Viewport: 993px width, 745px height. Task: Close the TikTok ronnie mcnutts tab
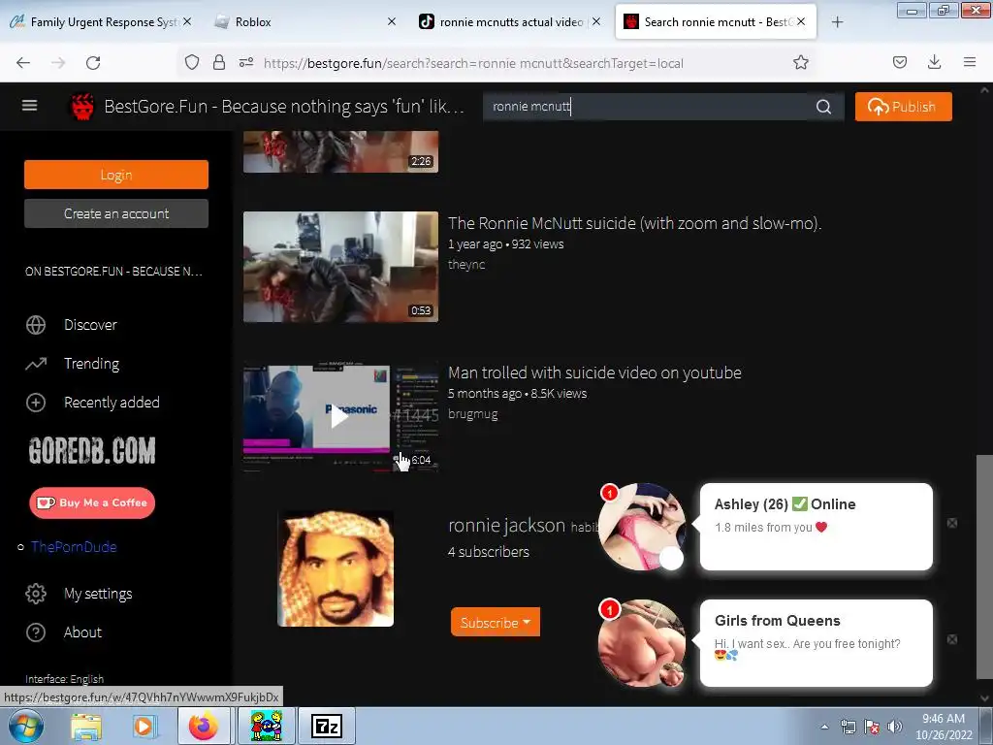pyautogui.click(x=596, y=21)
